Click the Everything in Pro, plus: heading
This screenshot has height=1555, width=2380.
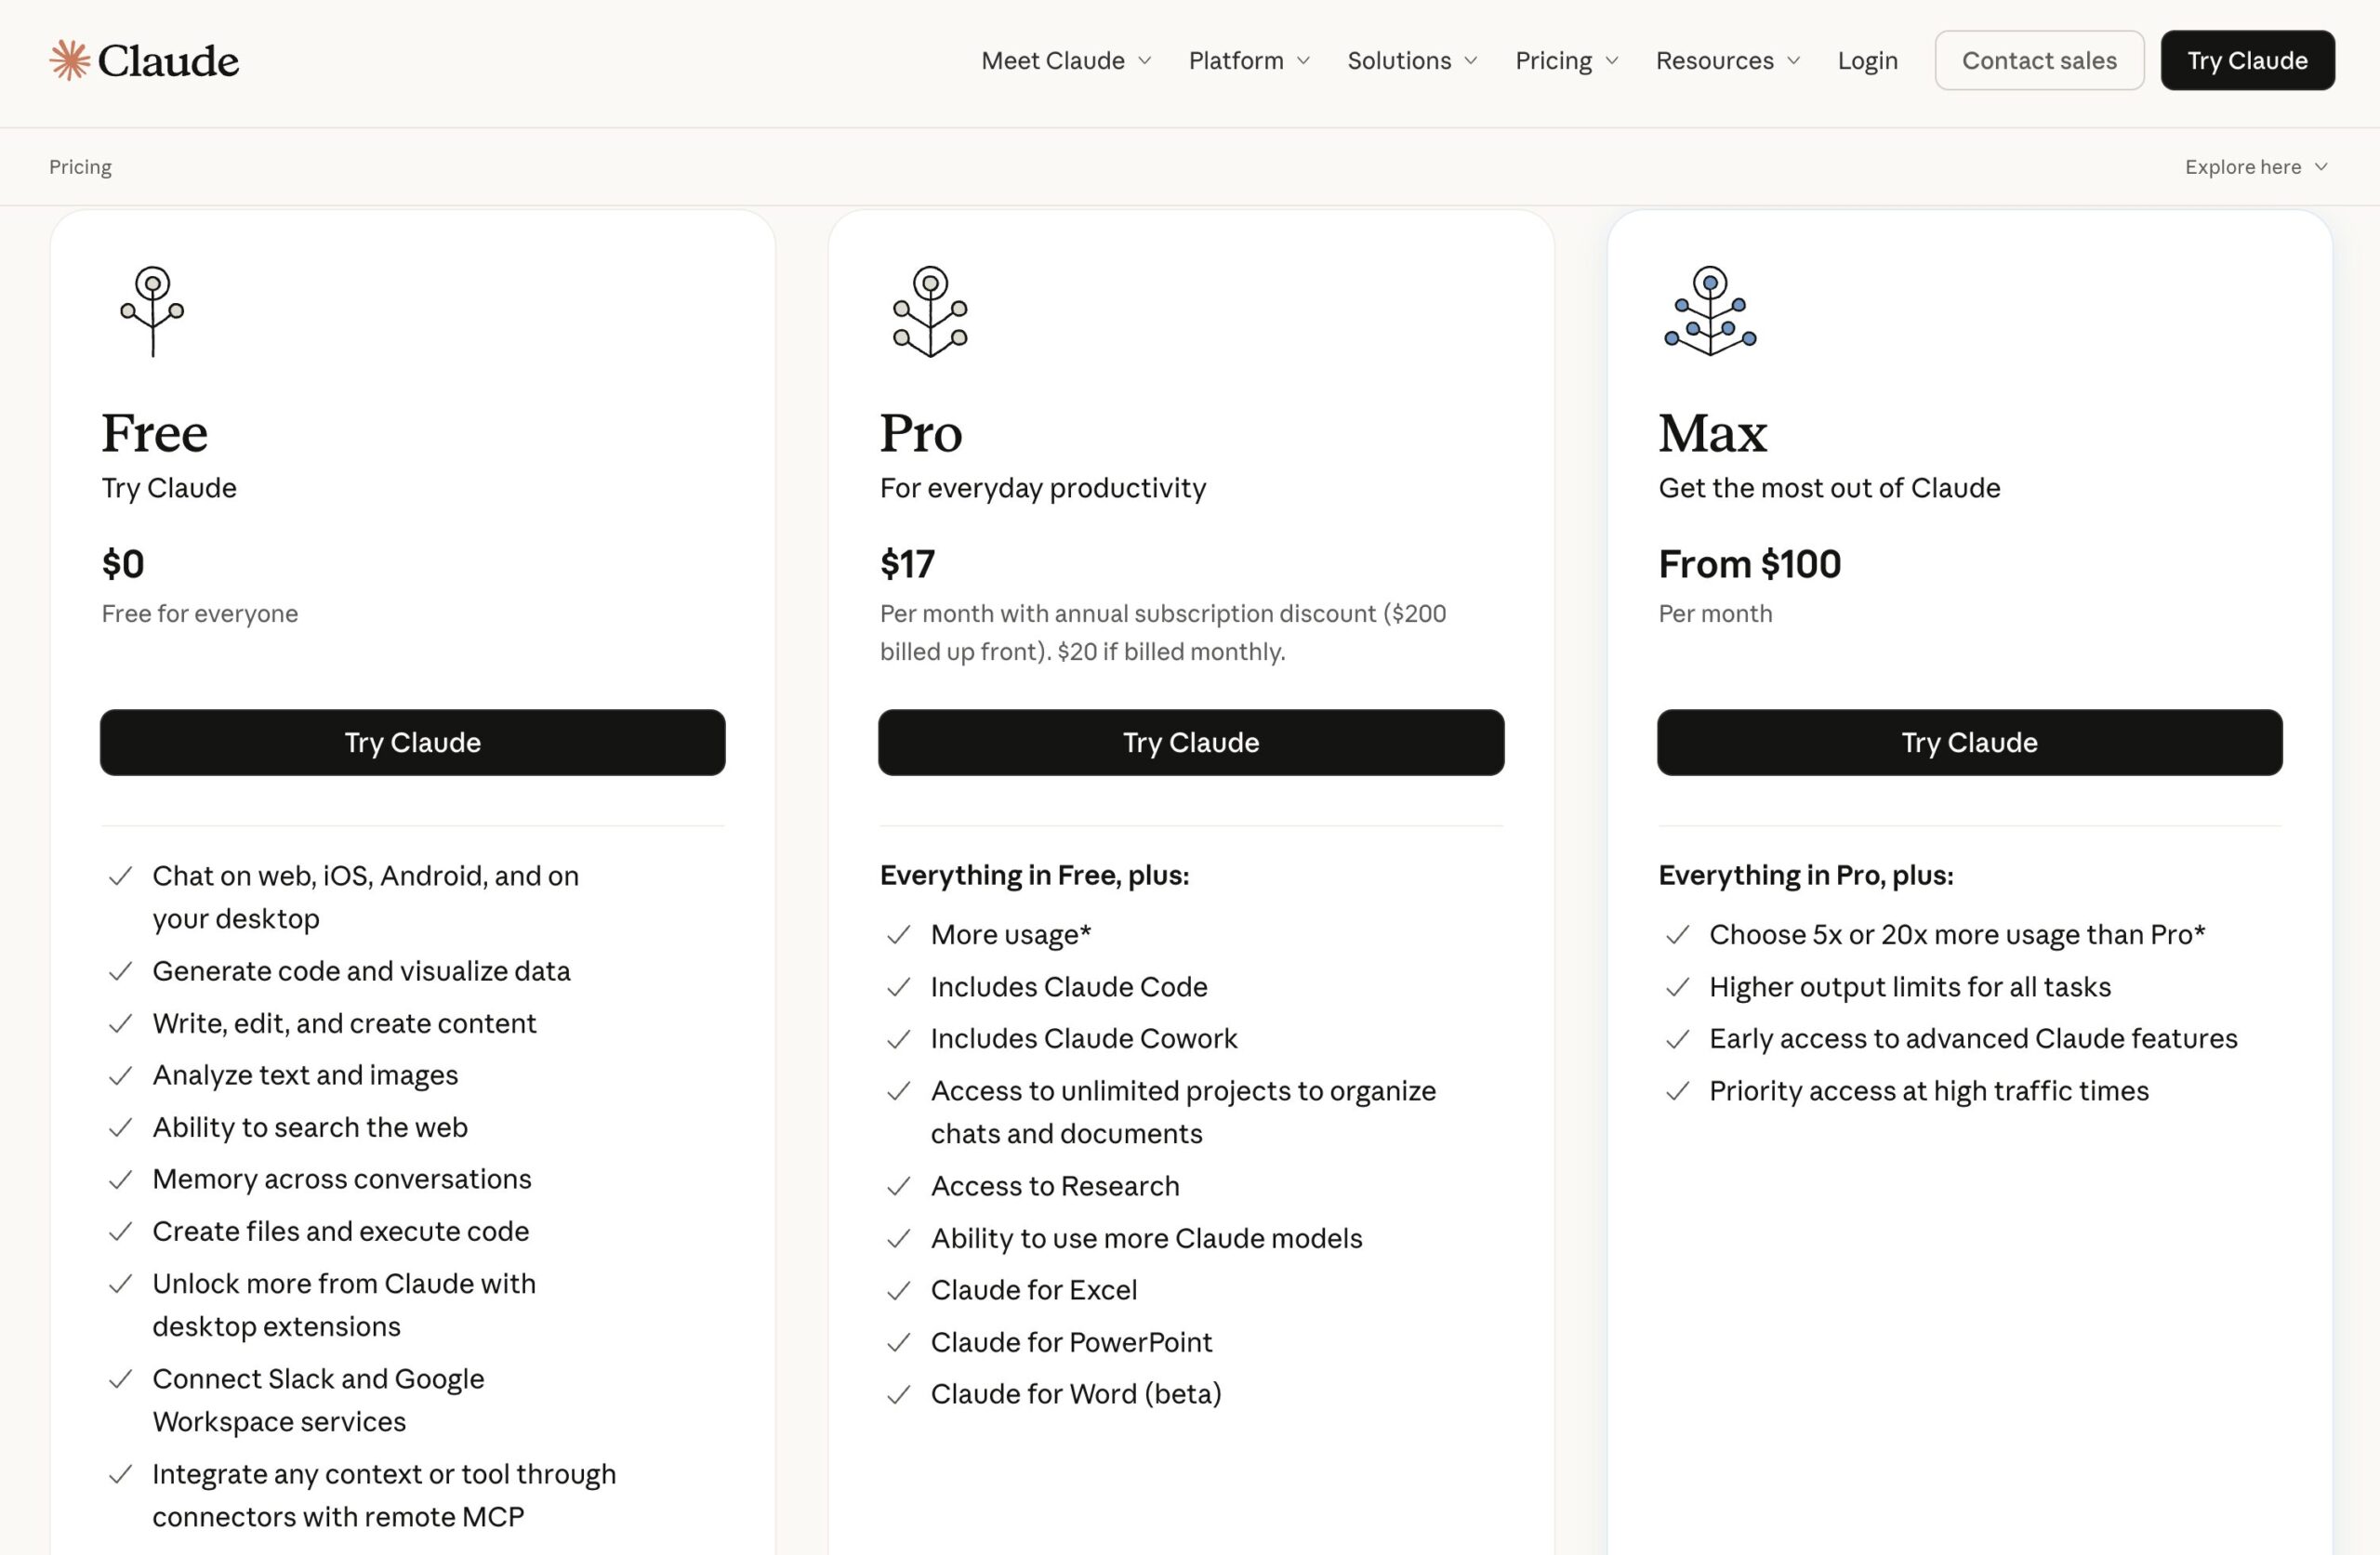pyautogui.click(x=1805, y=875)
